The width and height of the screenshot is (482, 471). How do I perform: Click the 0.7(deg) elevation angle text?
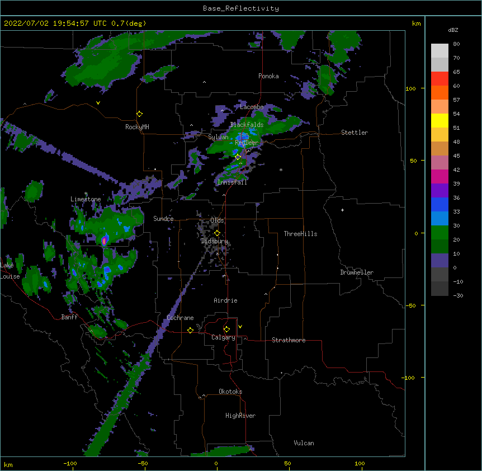point(129,23)
